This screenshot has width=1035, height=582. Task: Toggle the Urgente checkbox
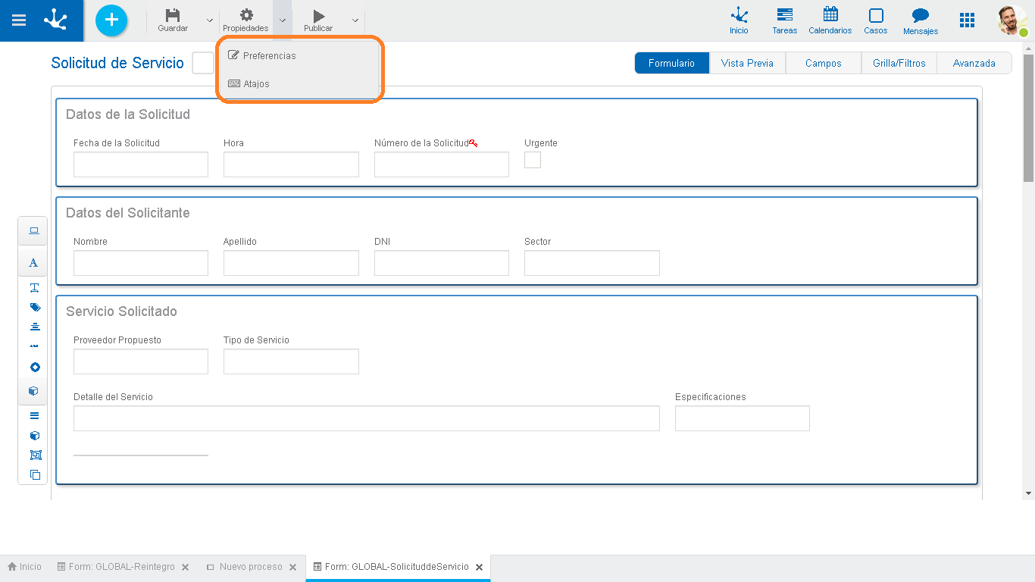pyautogui.click(x=533, y=160)
